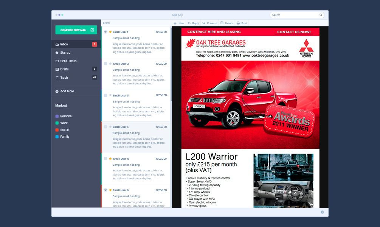This screenshot has height=227, width=380.
Task: Check the Email User 3 checkbox
Action: point(105,95)
